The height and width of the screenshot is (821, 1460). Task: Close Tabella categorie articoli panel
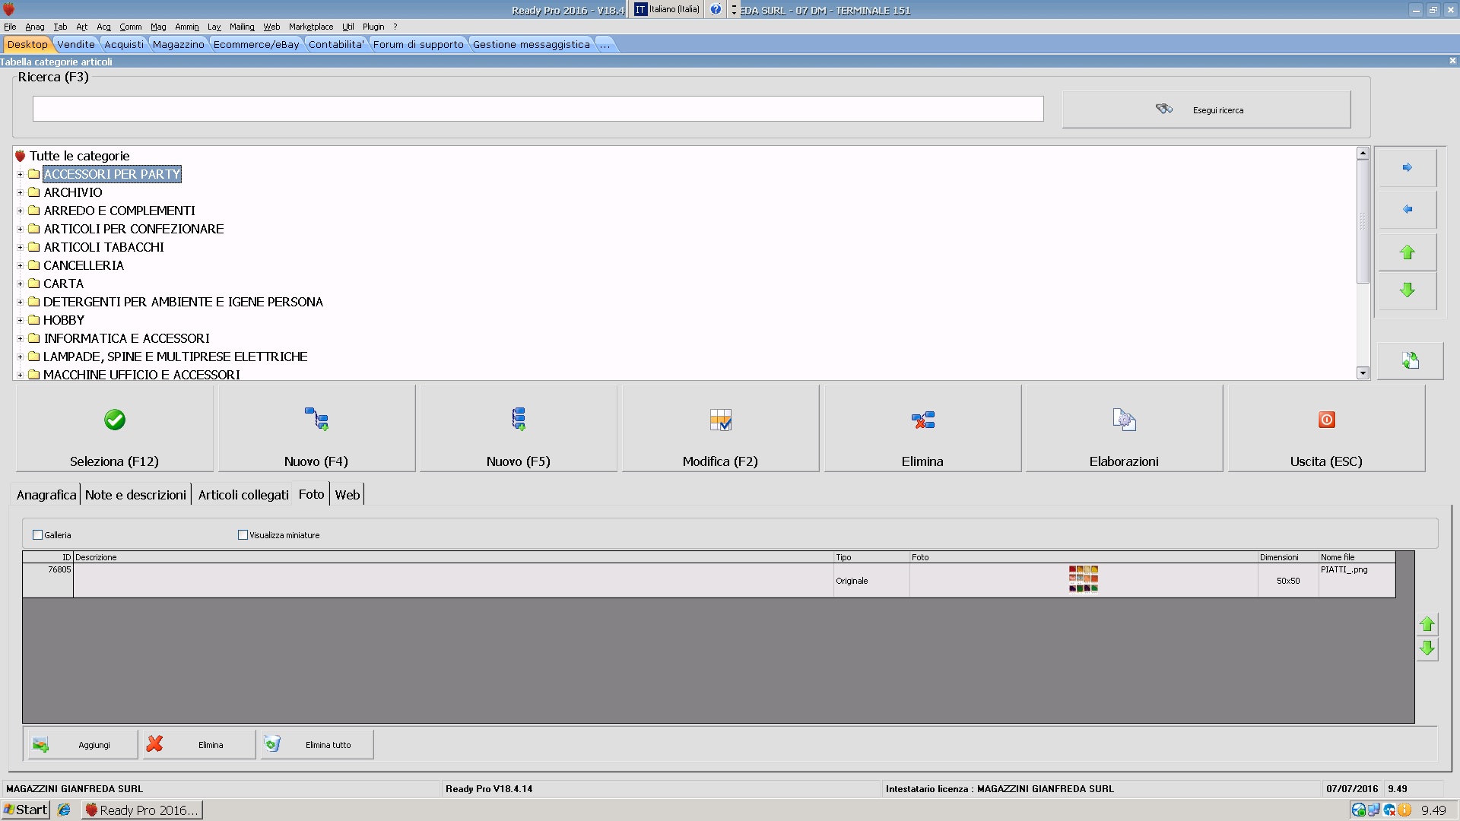point(1452,61)
